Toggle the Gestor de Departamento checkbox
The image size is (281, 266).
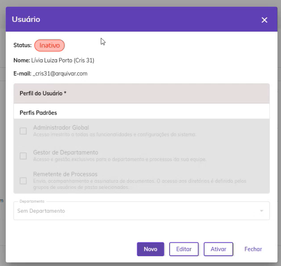(23, 156)
